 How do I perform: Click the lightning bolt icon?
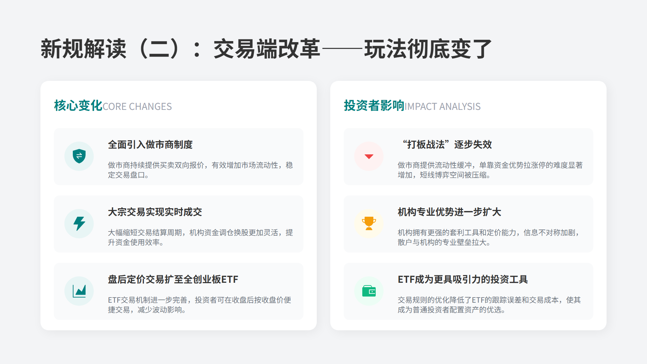(79, 223)
